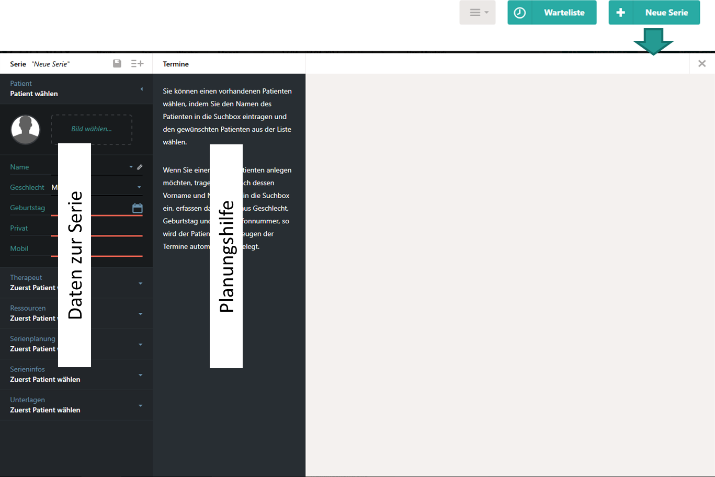Viewport: 715px width, 477px height.
Task: Click the add-to-list icon beside save
Action: [x=137, y=63]
